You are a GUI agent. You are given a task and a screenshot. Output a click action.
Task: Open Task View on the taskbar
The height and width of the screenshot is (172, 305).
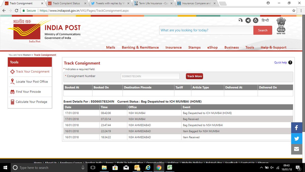pyautogui.click(x=93, y=167)
